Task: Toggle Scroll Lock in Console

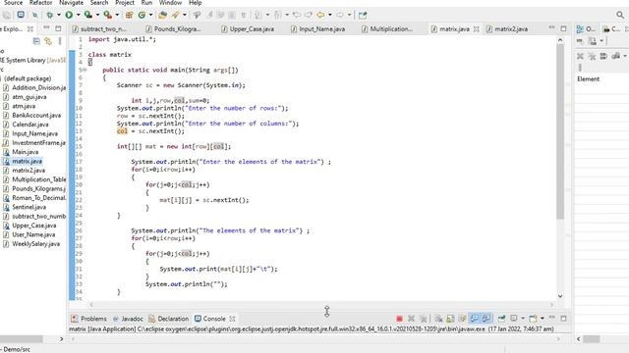Action: (450, 319)
